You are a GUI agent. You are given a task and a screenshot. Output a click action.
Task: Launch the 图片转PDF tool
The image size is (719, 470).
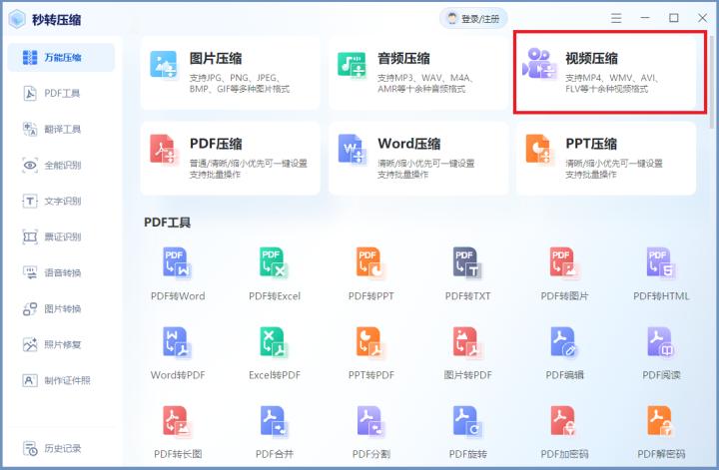[x=467, y=353]
